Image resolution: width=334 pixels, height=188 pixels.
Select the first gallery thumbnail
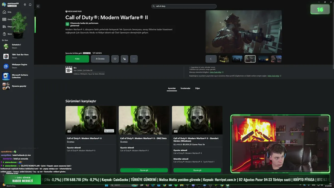[224, 59]
